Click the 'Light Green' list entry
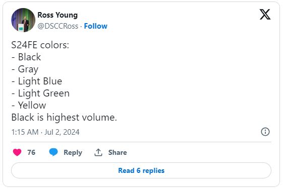This screenshot has height=189, width=283. pyautogui.click(x=44, y=93)
